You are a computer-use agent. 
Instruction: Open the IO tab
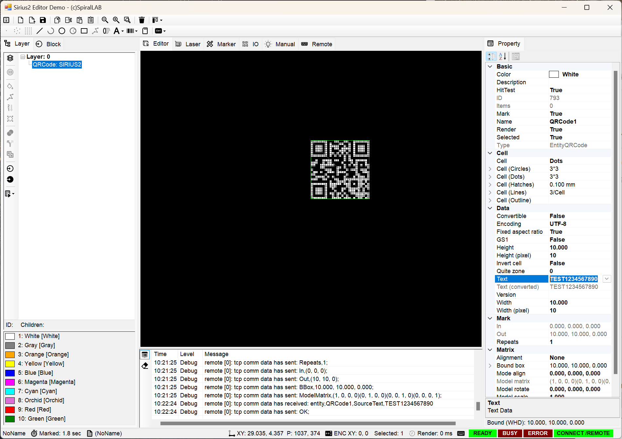[251, 44]
